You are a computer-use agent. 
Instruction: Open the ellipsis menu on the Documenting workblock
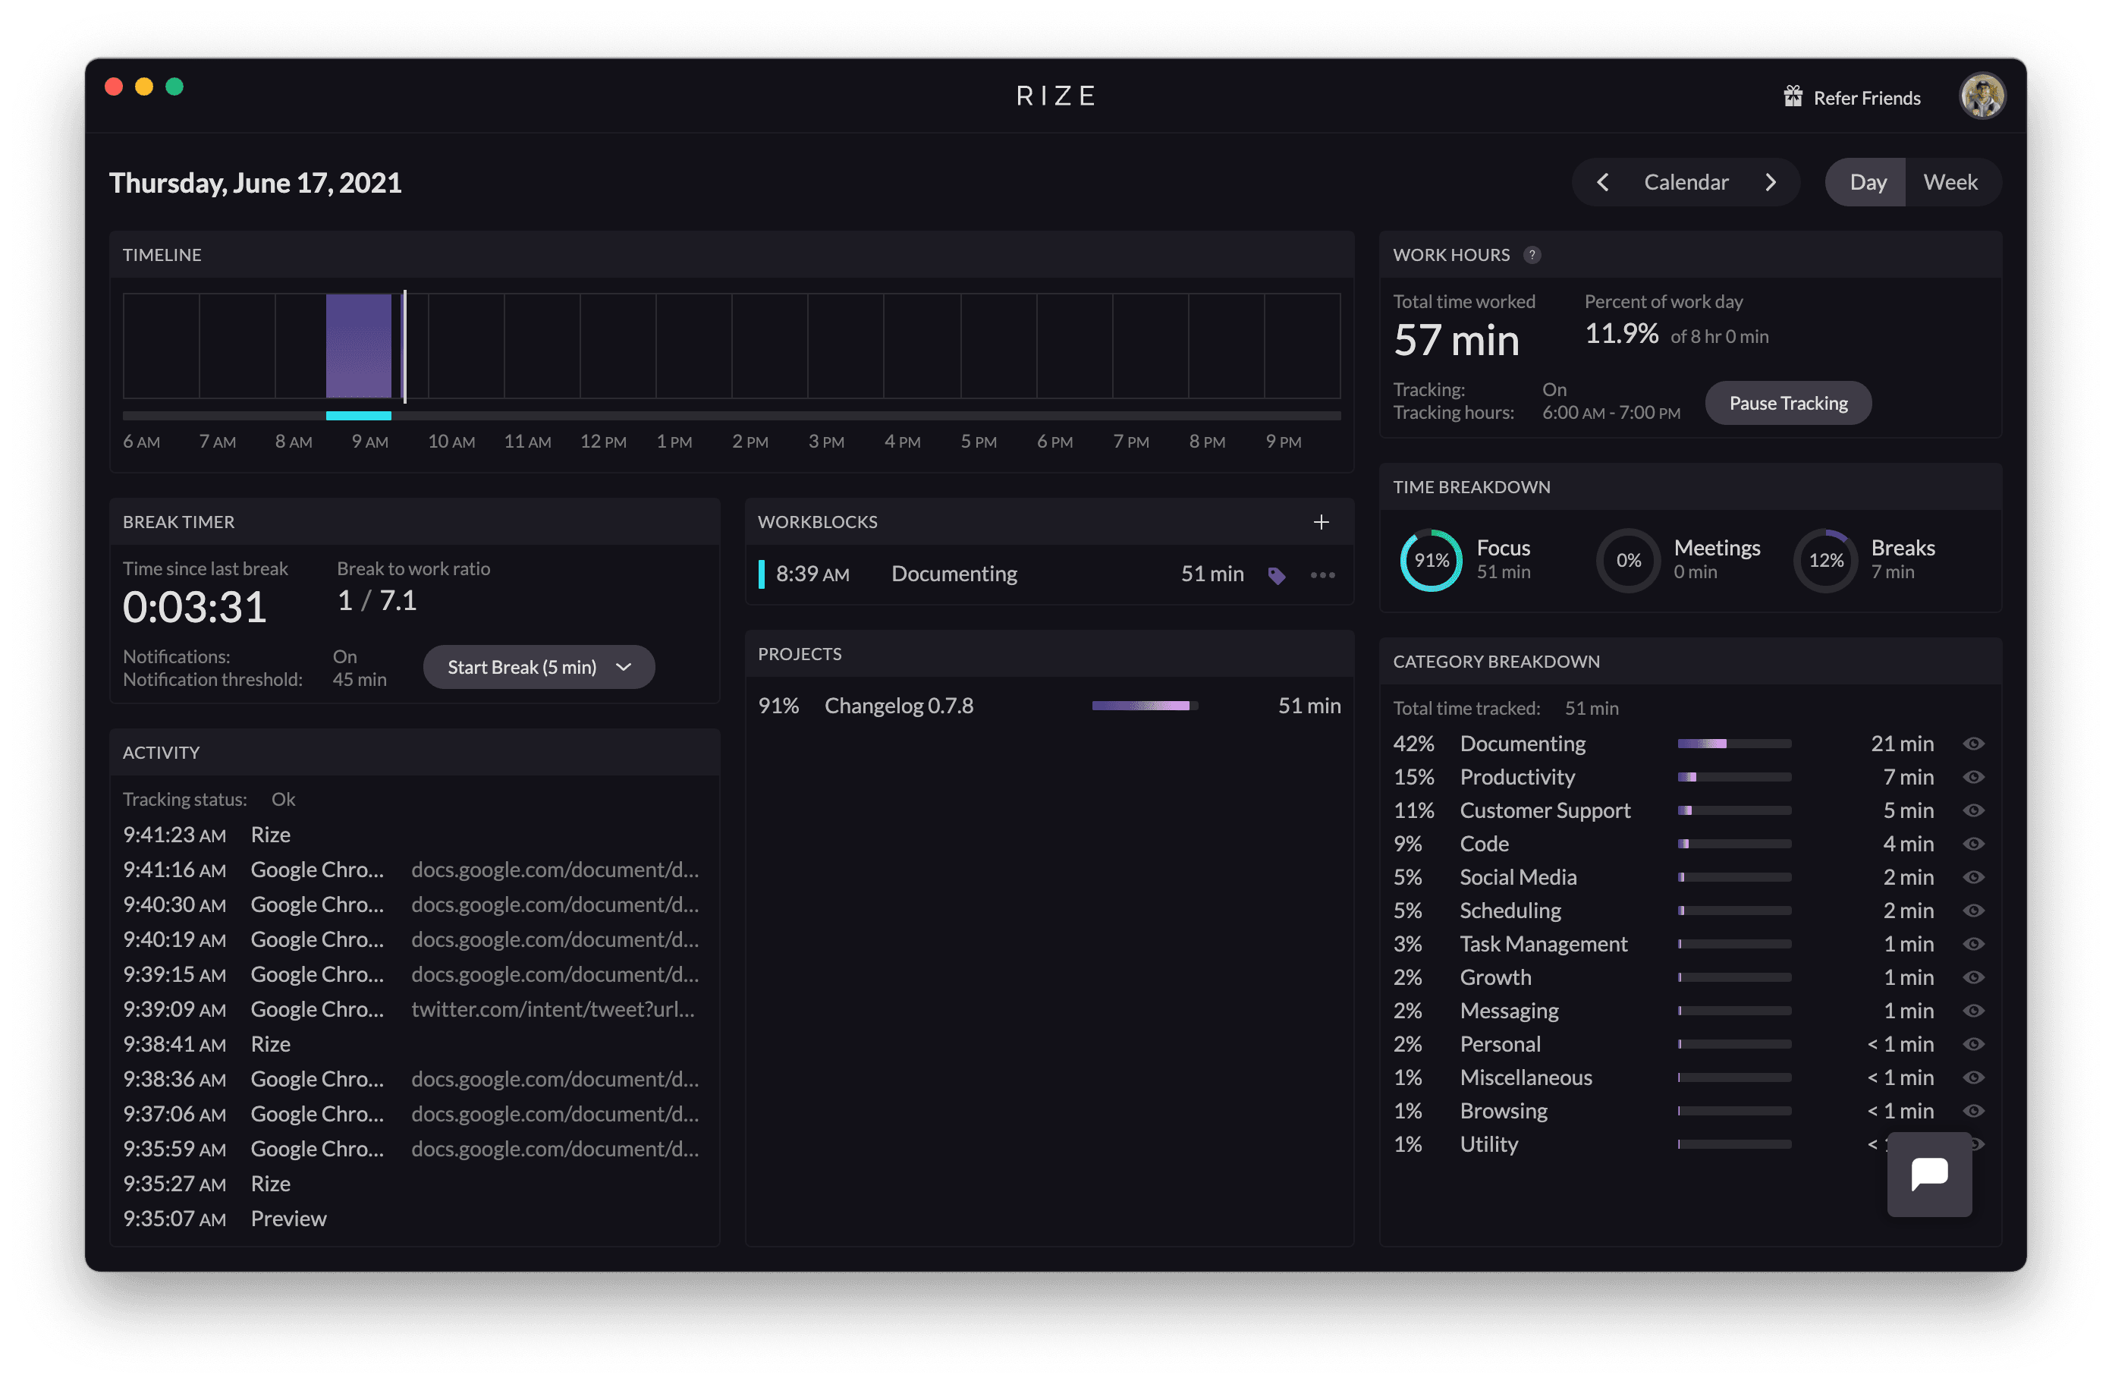point(1322,575)
